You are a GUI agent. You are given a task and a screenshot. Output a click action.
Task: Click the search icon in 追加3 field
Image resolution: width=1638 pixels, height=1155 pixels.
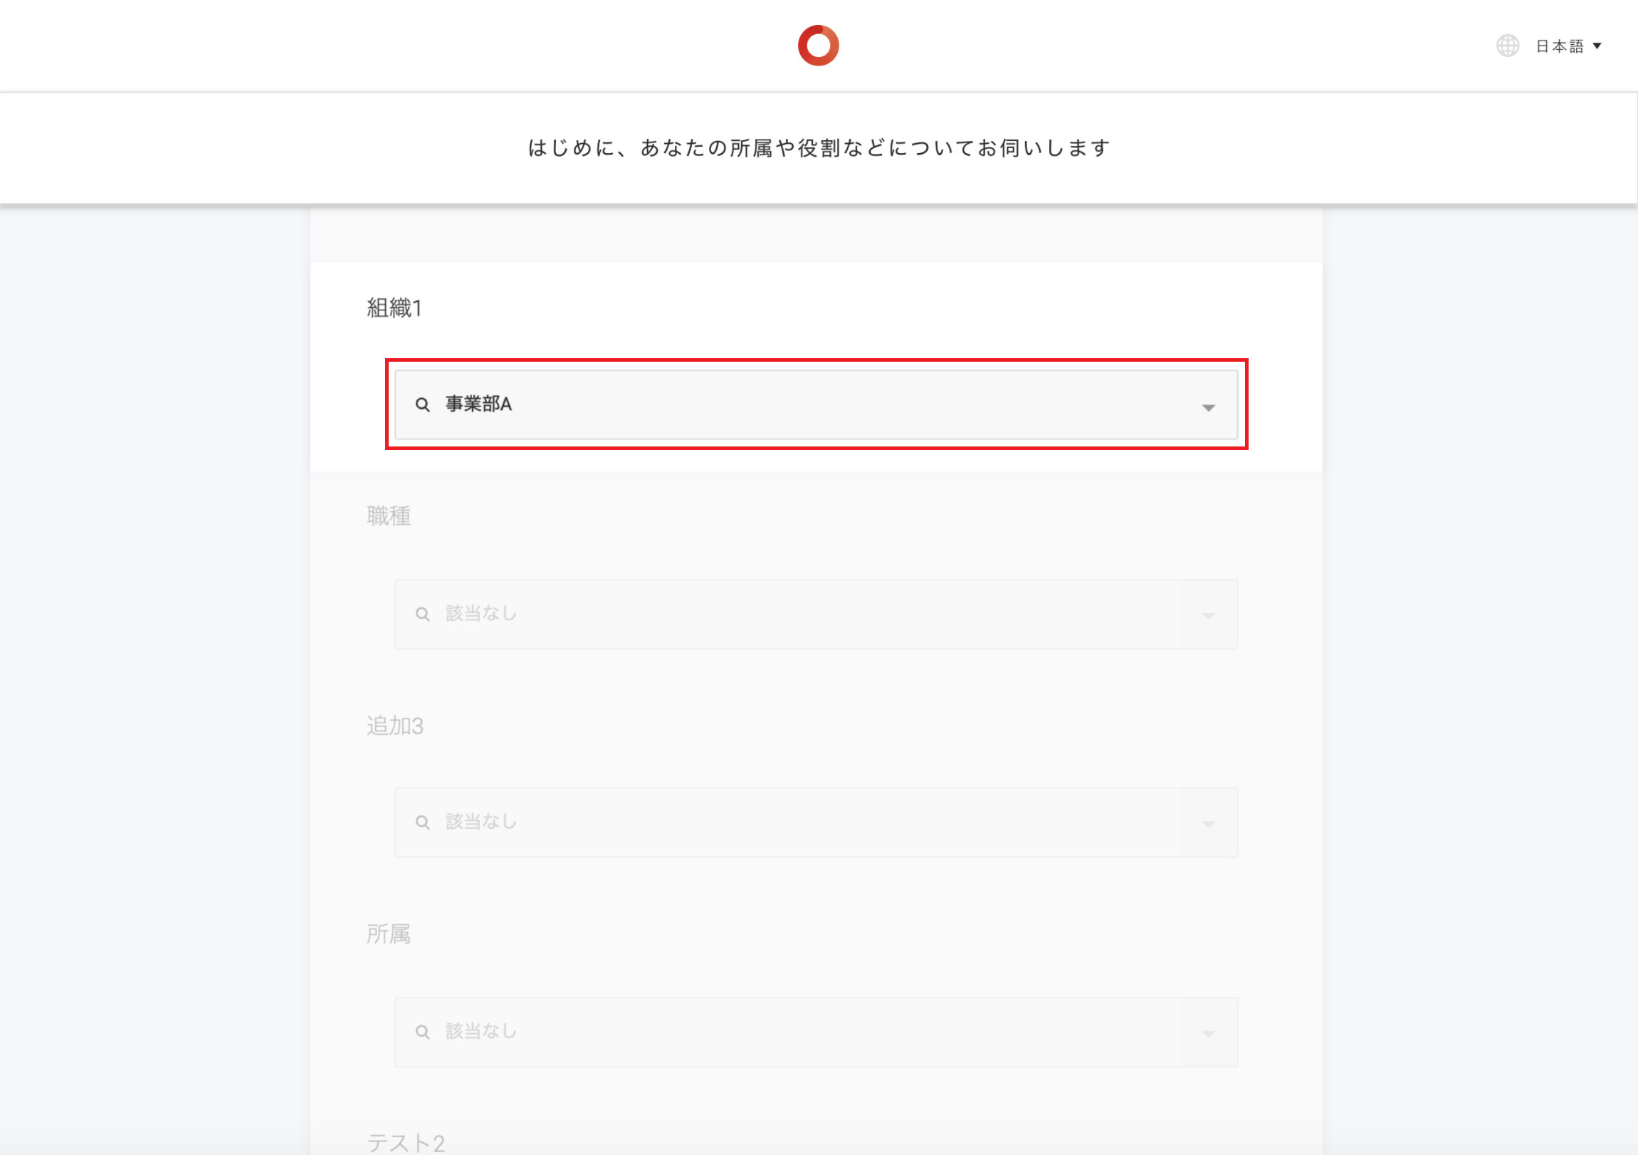(x=422, y=822)
